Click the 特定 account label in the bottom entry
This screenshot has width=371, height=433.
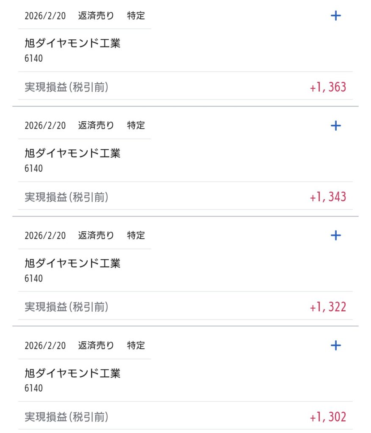click(136, 345)
